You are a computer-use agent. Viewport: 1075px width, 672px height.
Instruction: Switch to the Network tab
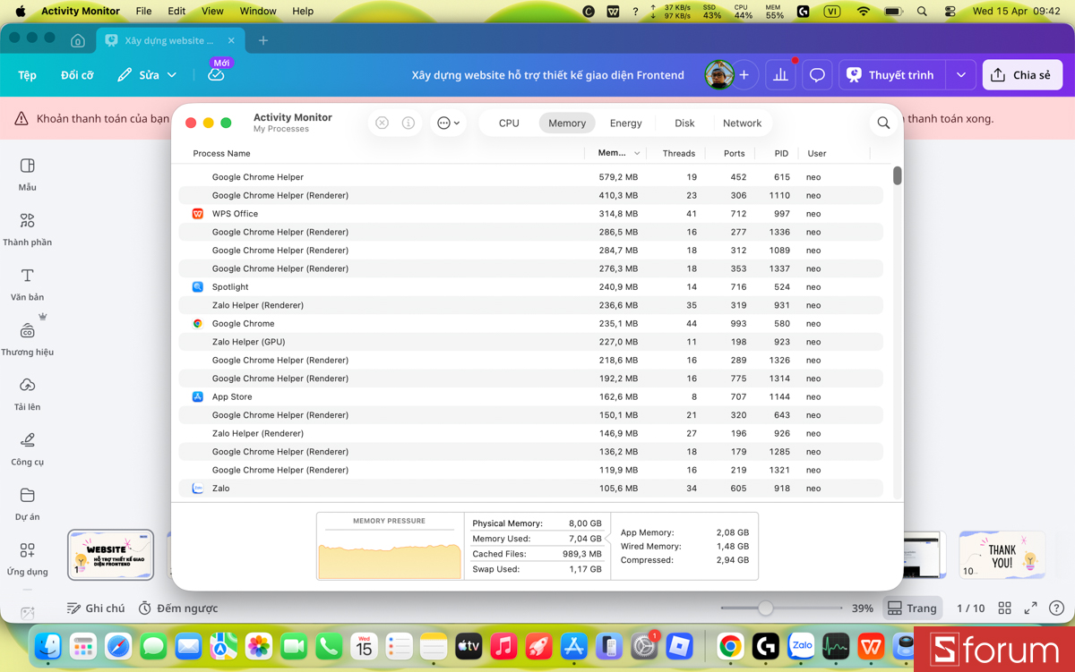pyautogui.click(x=742, y=123)
